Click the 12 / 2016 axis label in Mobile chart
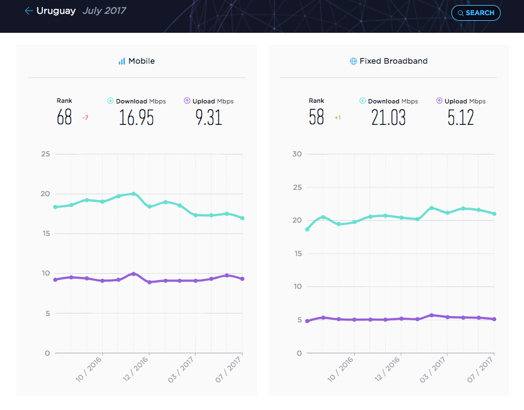 (x=135, y=369)
